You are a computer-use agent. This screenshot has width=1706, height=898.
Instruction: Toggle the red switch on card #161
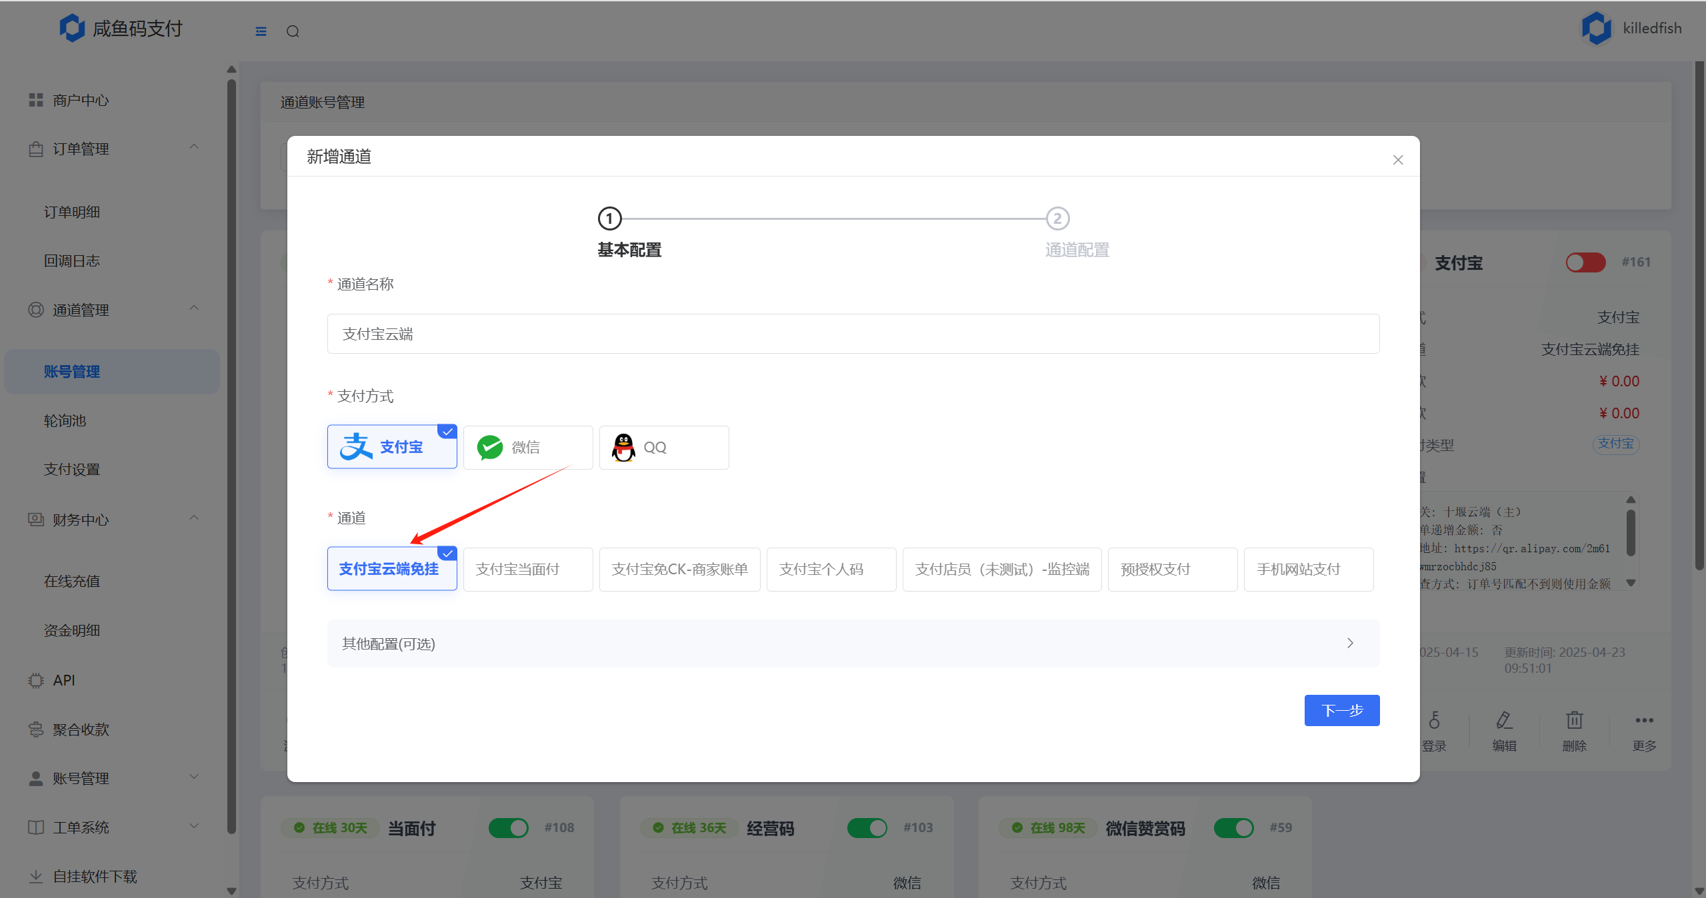[x=1585, y=262]
